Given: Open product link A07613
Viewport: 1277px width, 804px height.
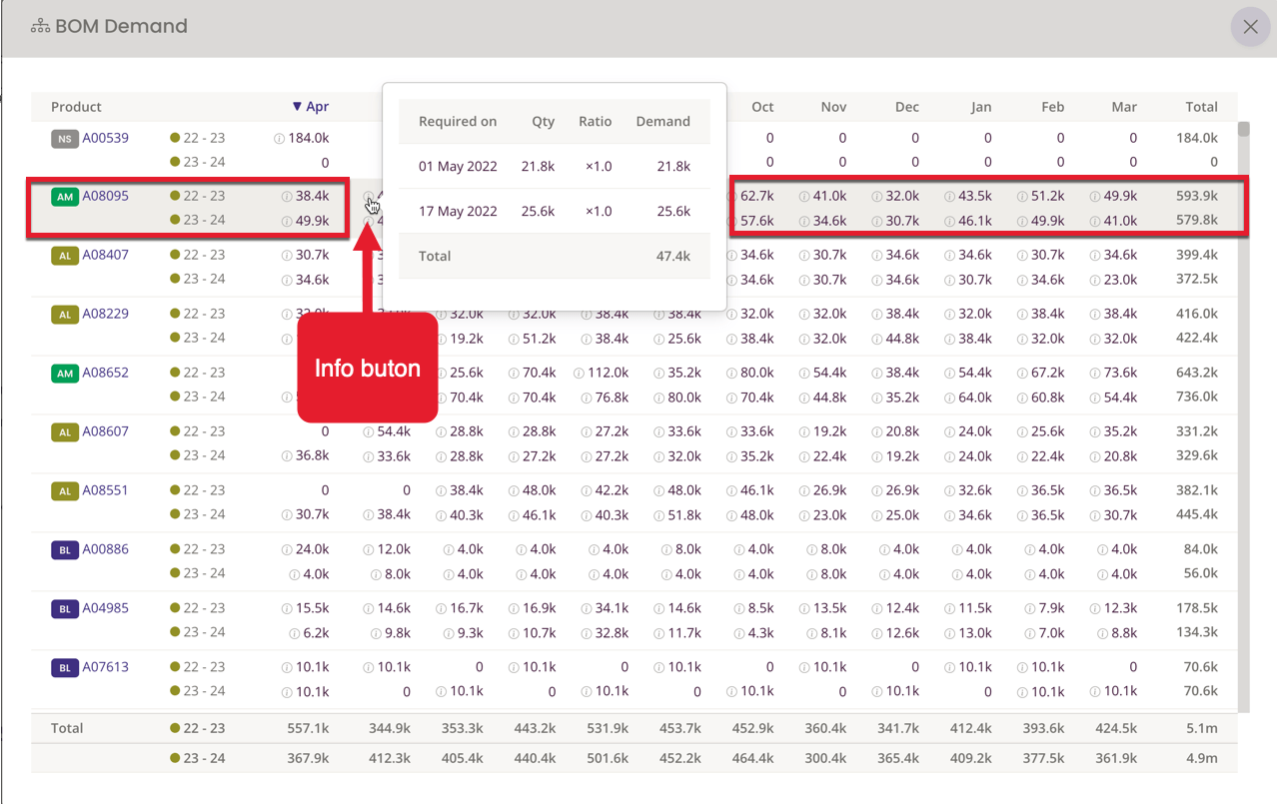Looking at the screenshot, I should (x=105, y=667).
